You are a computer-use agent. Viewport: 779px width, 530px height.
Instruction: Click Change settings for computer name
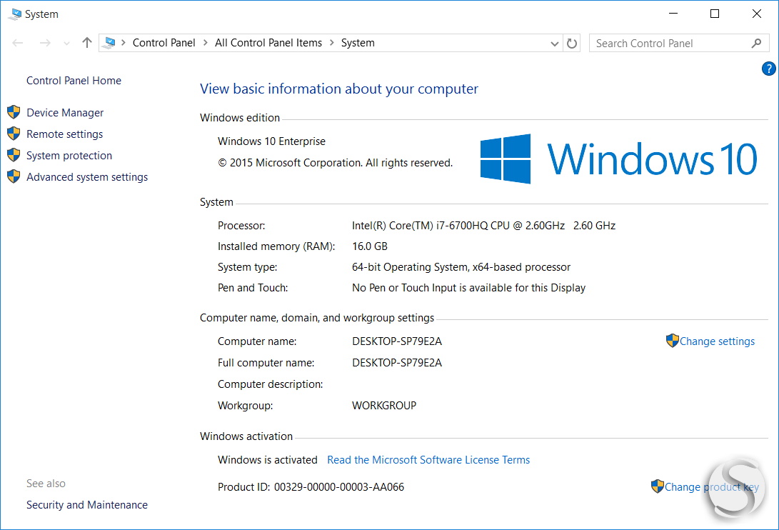tap(717, 341)
